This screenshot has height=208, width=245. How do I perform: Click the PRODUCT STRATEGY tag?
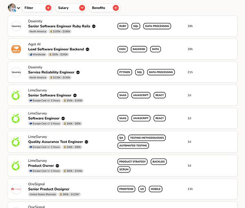(132, 162)
